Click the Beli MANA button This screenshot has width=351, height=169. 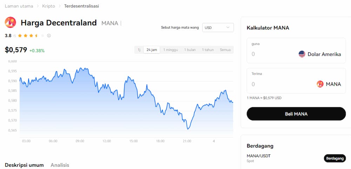point(296,114)
